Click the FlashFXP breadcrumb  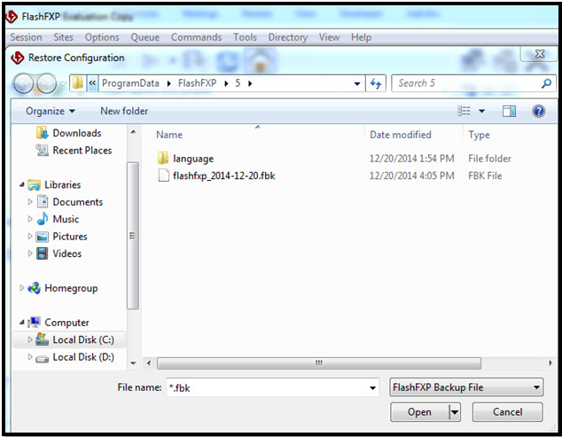(197, 83)
